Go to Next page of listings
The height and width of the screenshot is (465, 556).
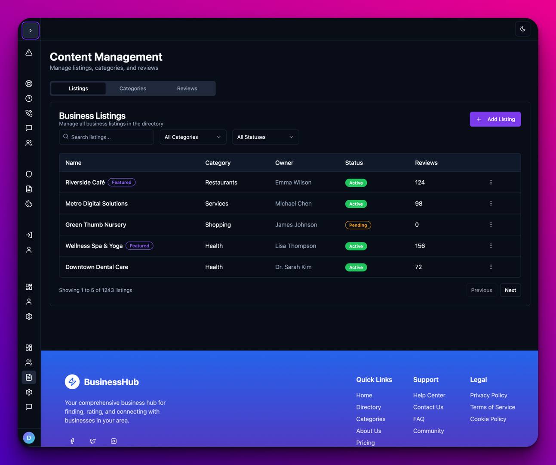click(510, 290)
